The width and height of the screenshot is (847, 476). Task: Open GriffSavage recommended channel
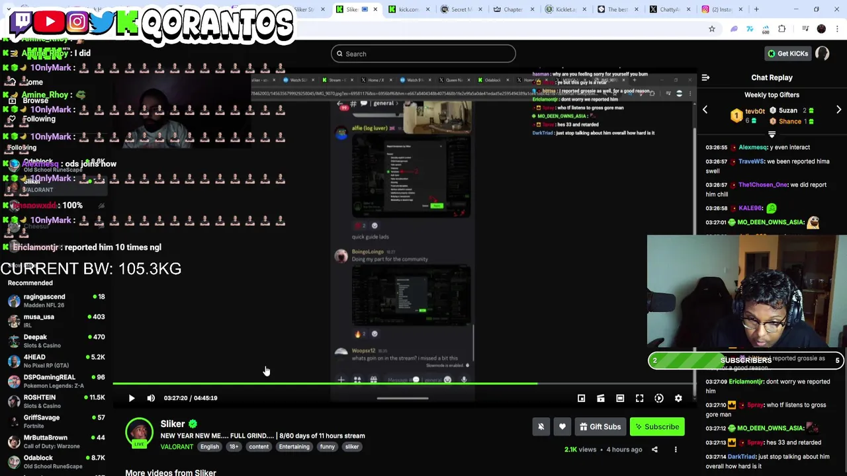[56, 422]
